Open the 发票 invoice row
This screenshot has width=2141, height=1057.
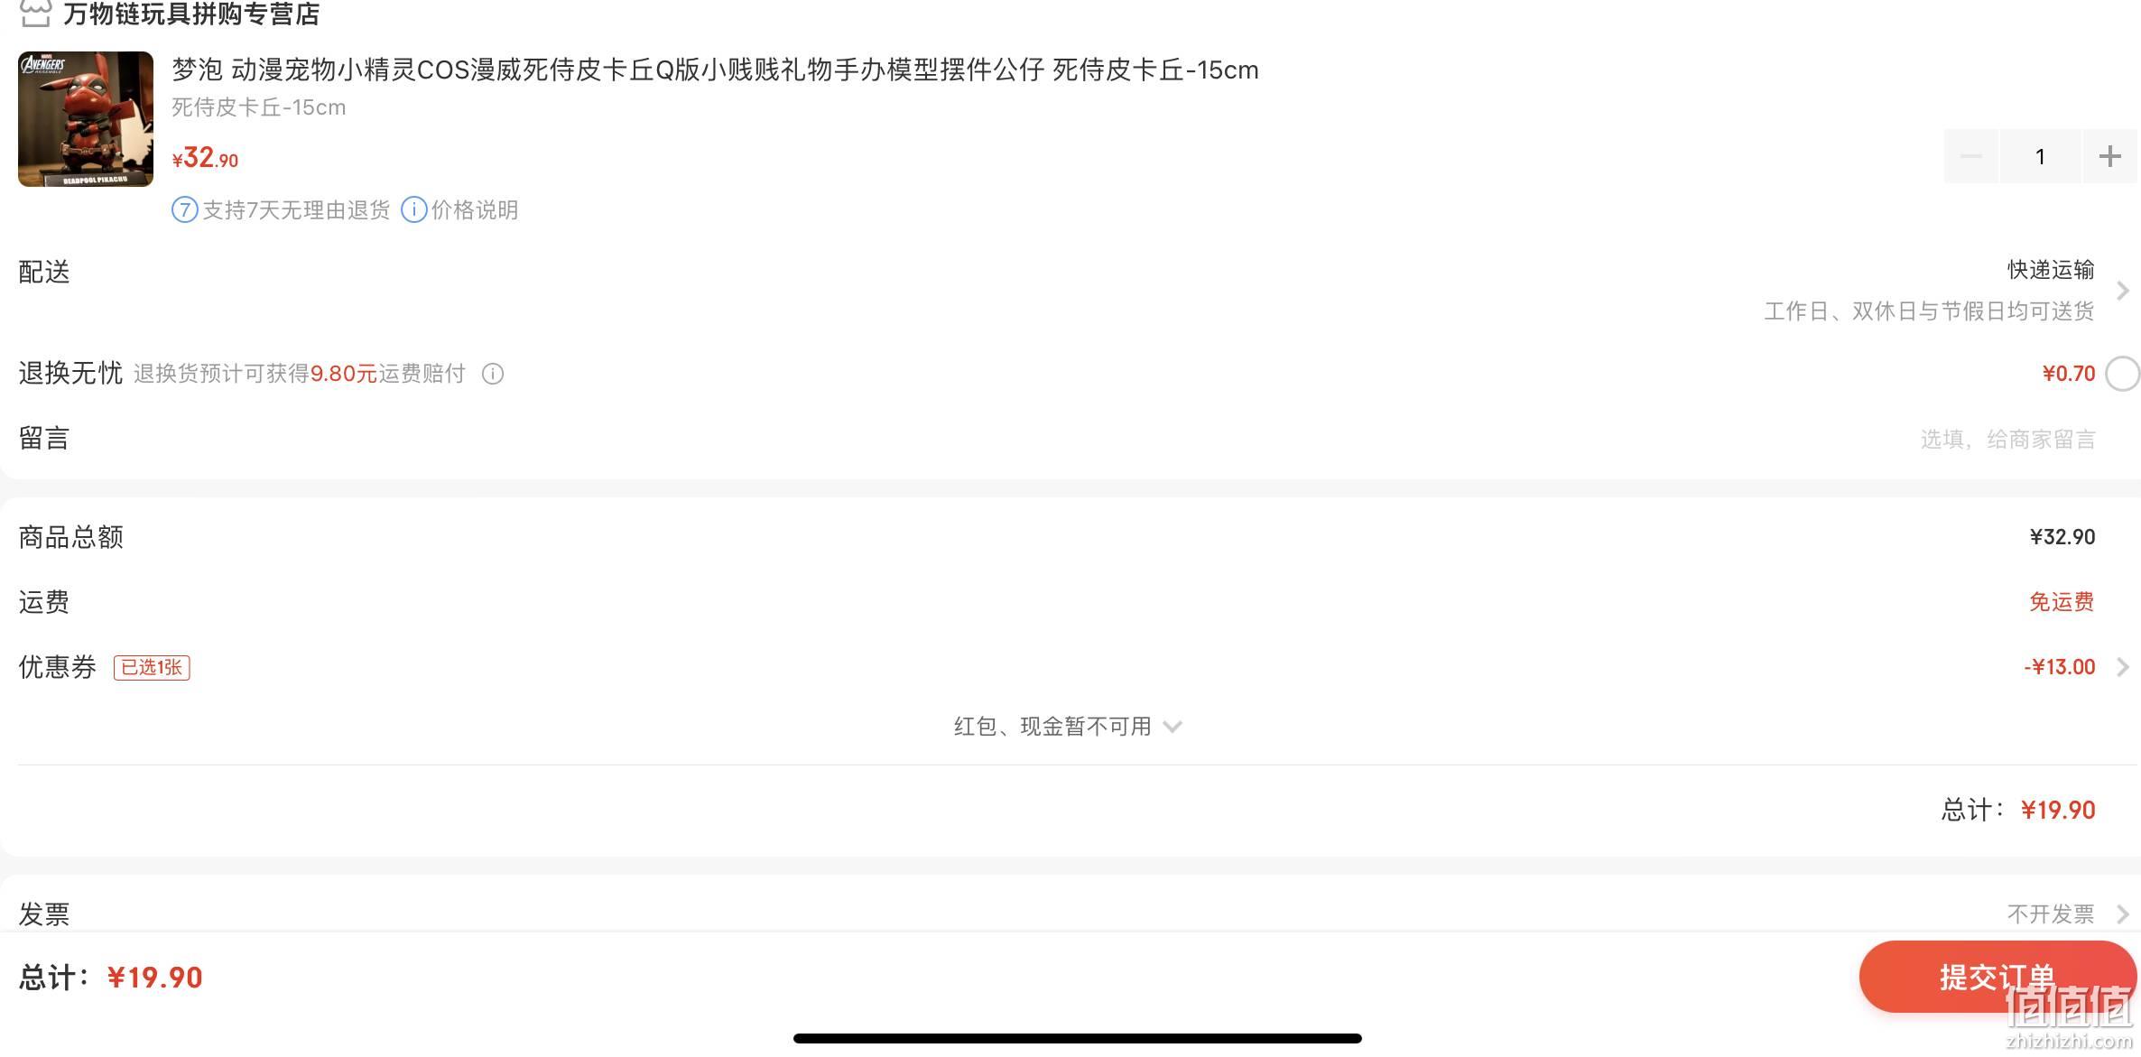pyautogui.click(x=1070, y=912)
